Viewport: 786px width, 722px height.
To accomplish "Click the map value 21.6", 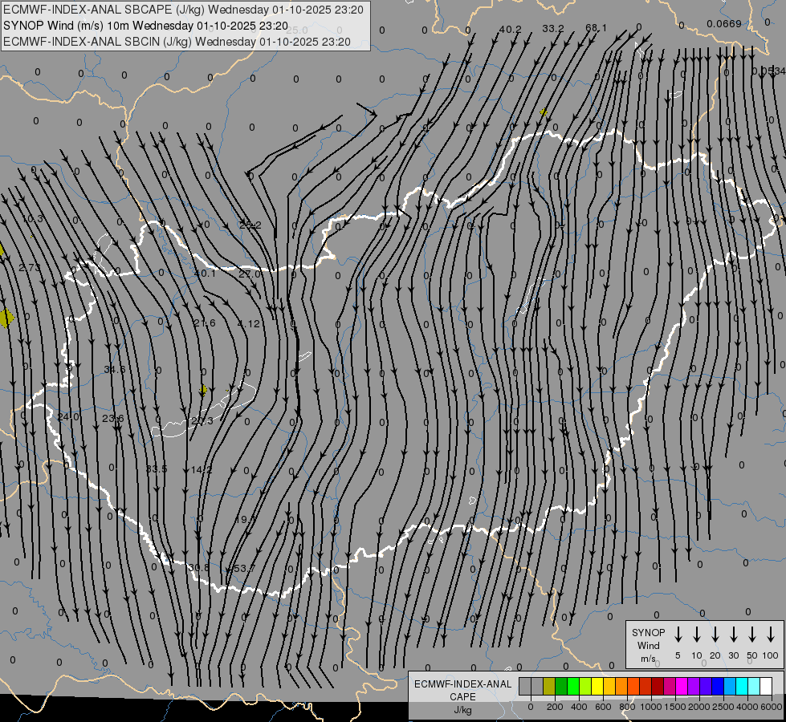I will 205,323.
